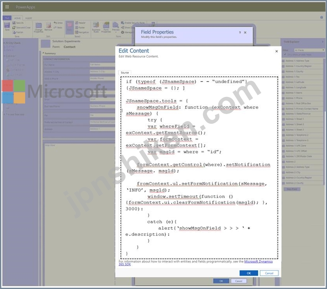Open the Filter dropdown in Field Explorer
Viewport: 327px width, 289px height.
click(x=309, y=50)
